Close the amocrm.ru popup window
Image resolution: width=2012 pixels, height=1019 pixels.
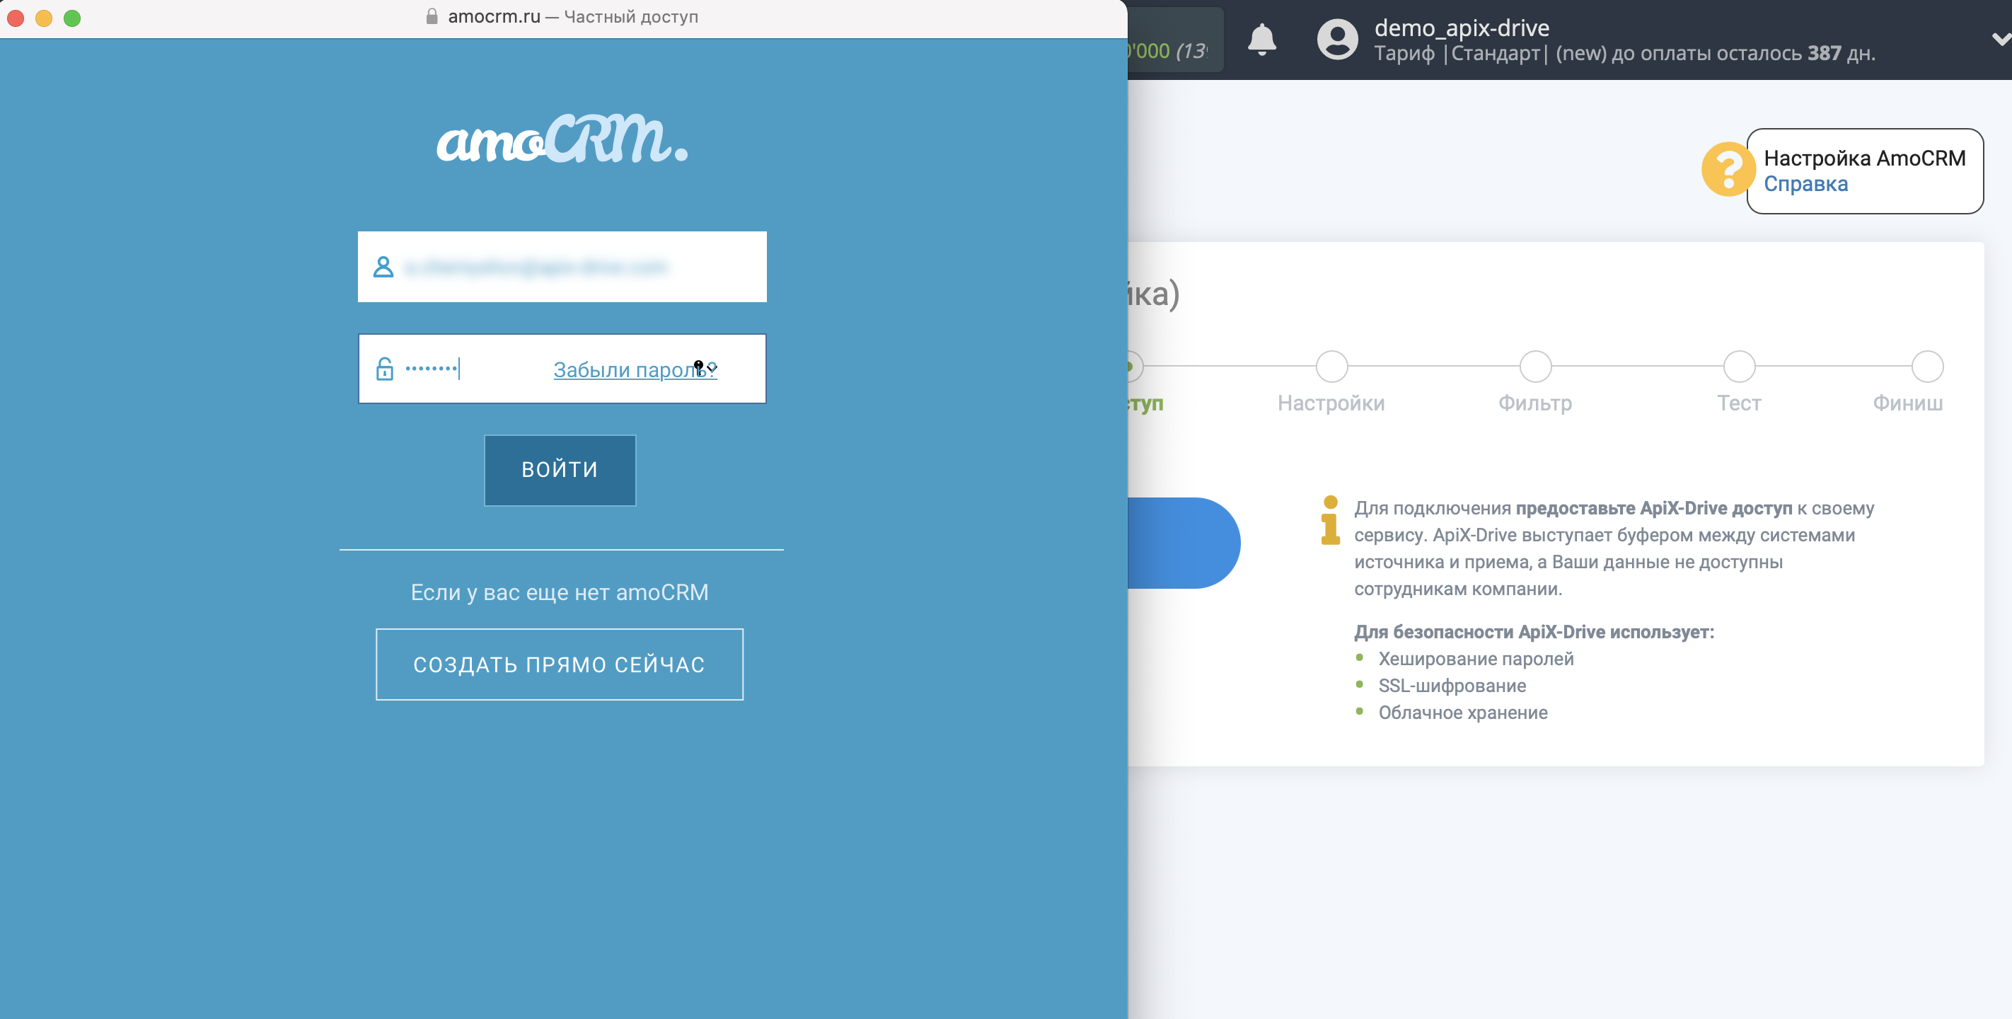click(x=16, y=18)
